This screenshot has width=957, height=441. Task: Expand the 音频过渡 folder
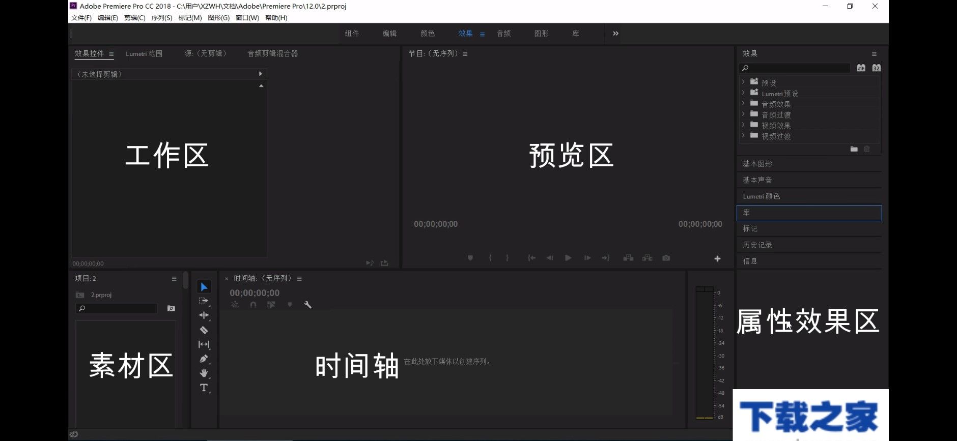[x=743, y=114]
